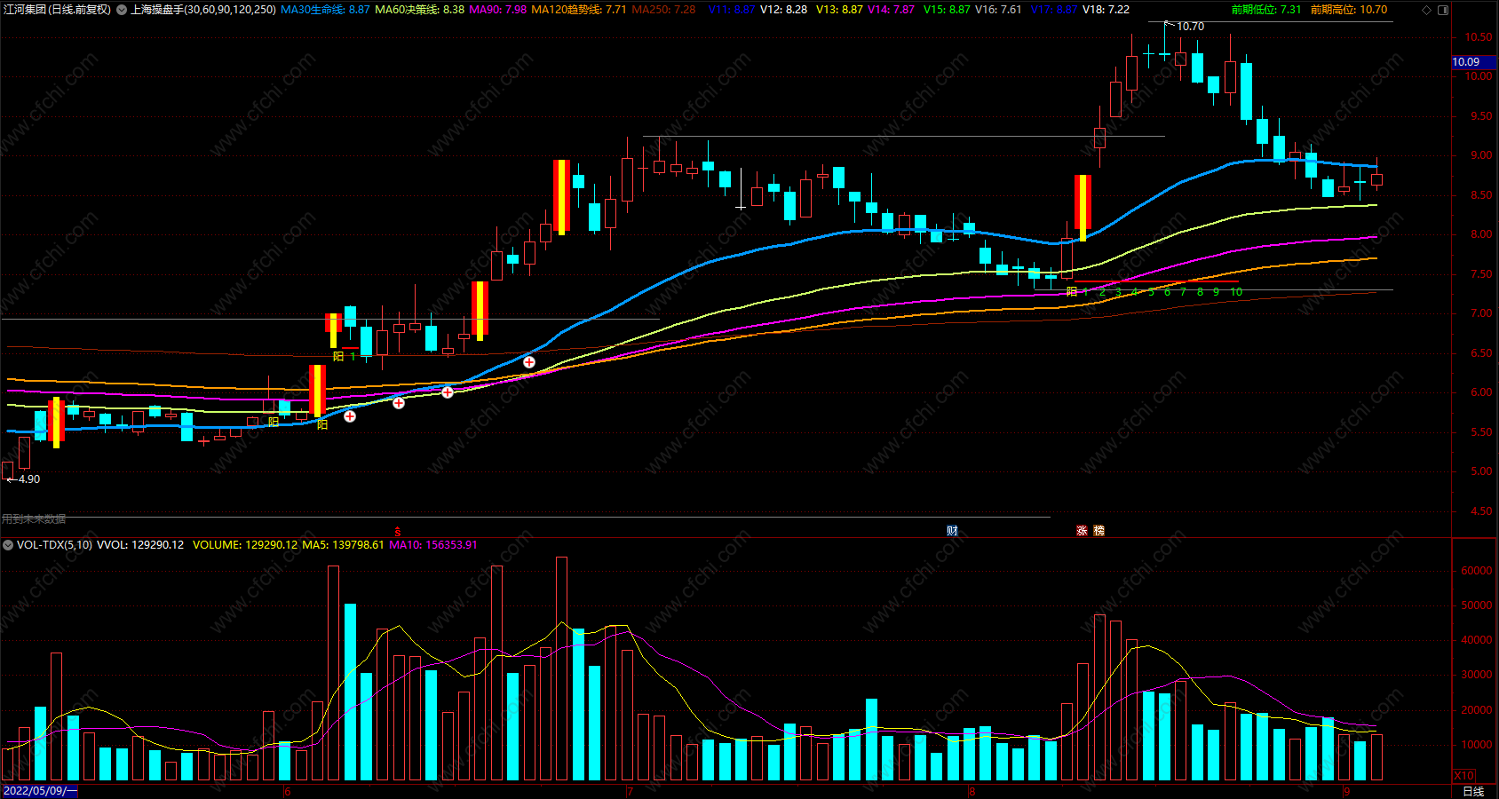Click the V16 7.61 label
1499x799 pixels.
tap(998, 10)
